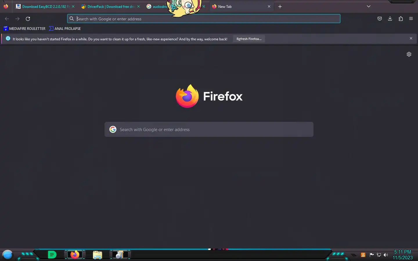The width and height of the screenshot is (418, 261).
Task: Click the notification info icon
Action: pos(8,38)
